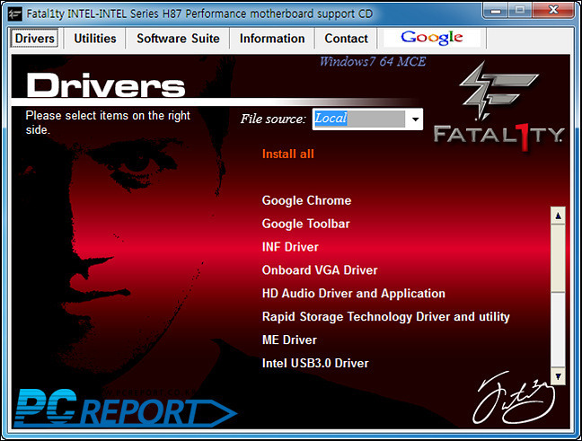Select ME Driver
This screenshot has height=441, width=582.
coord(289,340)
